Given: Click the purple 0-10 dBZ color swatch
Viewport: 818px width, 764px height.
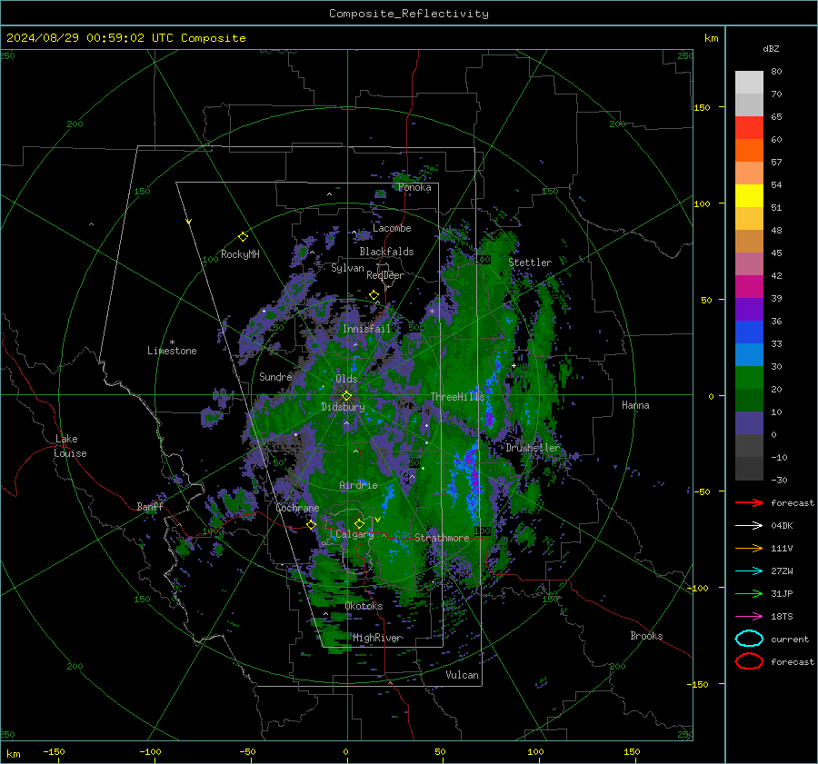Looking at the screenshot, I should click(x=749, y=422).
